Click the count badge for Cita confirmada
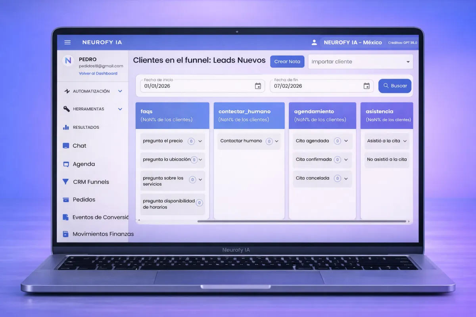Image resolution: width=476 pixels, height=317 pixels. tap(338, 160)
